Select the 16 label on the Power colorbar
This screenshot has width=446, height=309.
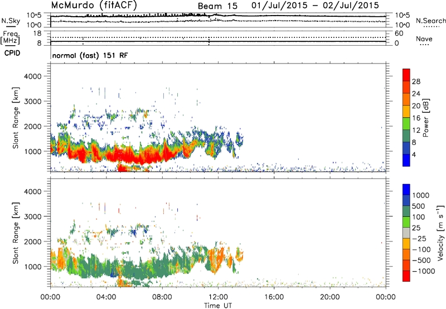point(416,118)
